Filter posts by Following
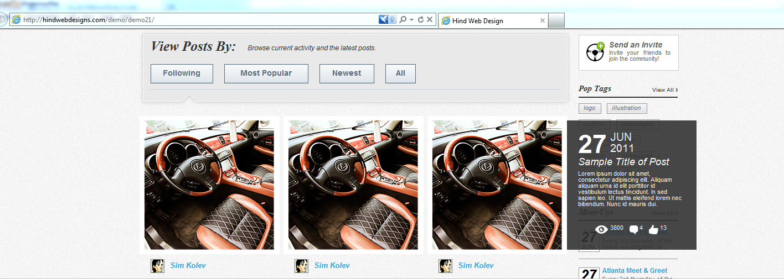This screenshot has height=279, width=784. 182,73
